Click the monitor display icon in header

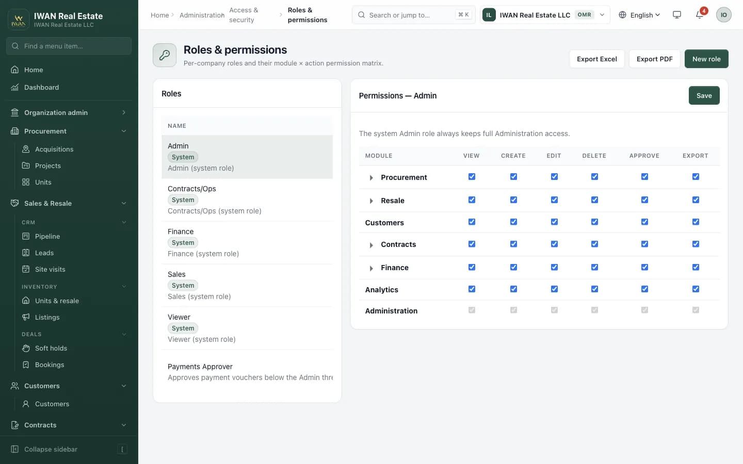tap(677, 15)
